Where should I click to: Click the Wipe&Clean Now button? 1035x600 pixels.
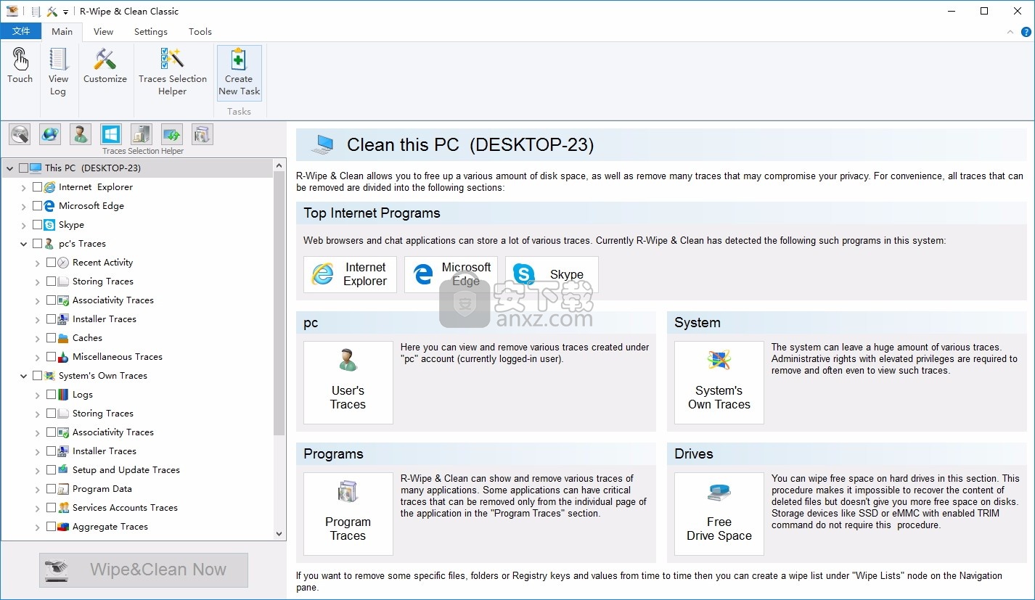(144, 570)
